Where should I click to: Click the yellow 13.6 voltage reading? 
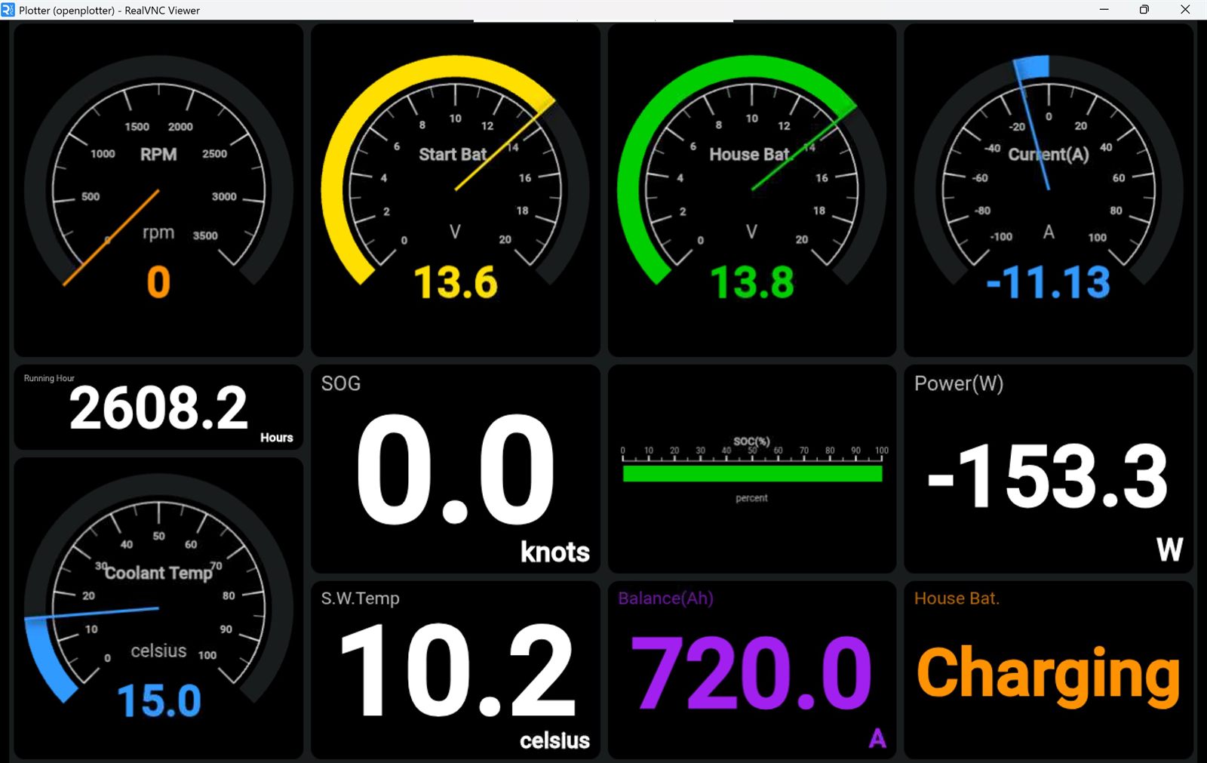tap(456, 283)
